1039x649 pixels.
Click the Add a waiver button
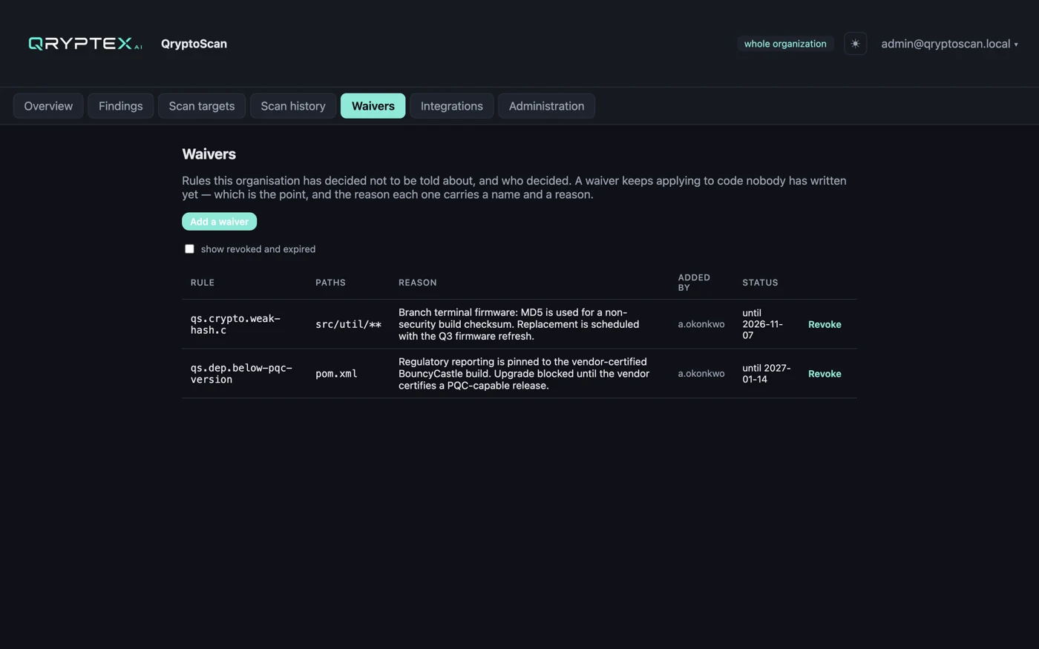[219, 222]
